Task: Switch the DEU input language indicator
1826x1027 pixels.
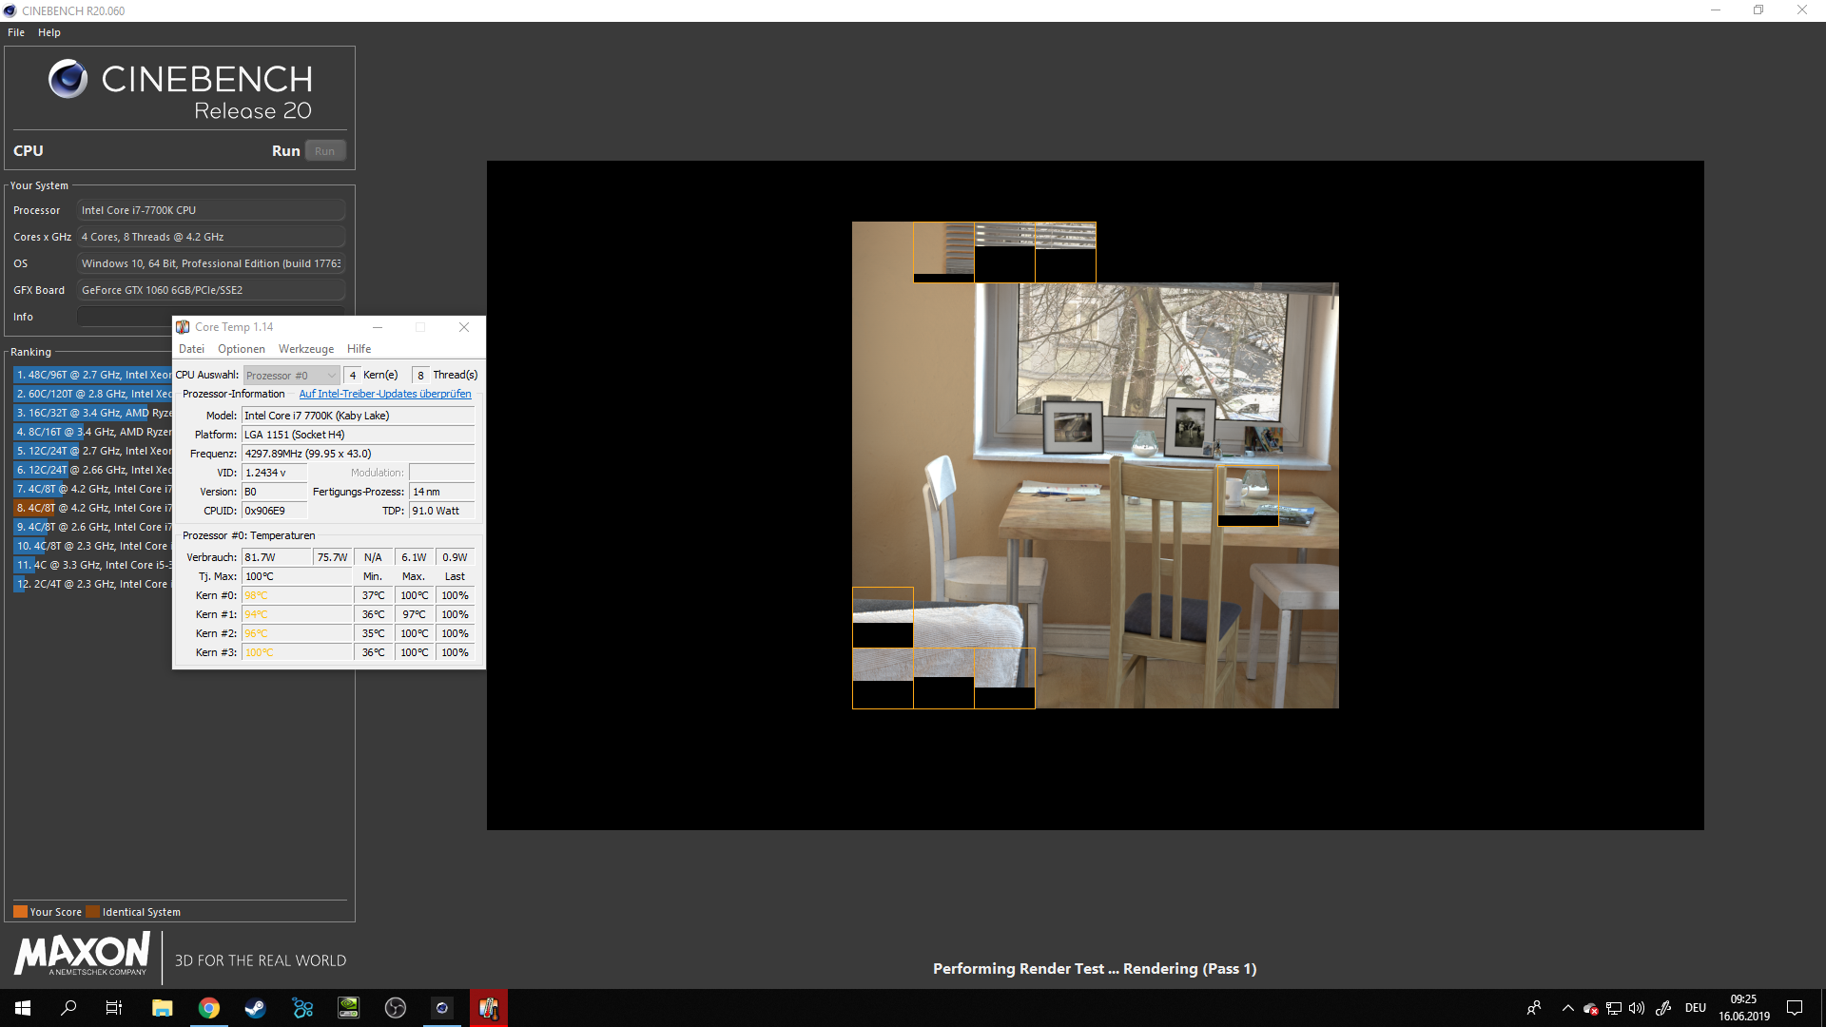Action: tap(1695, 1008)
